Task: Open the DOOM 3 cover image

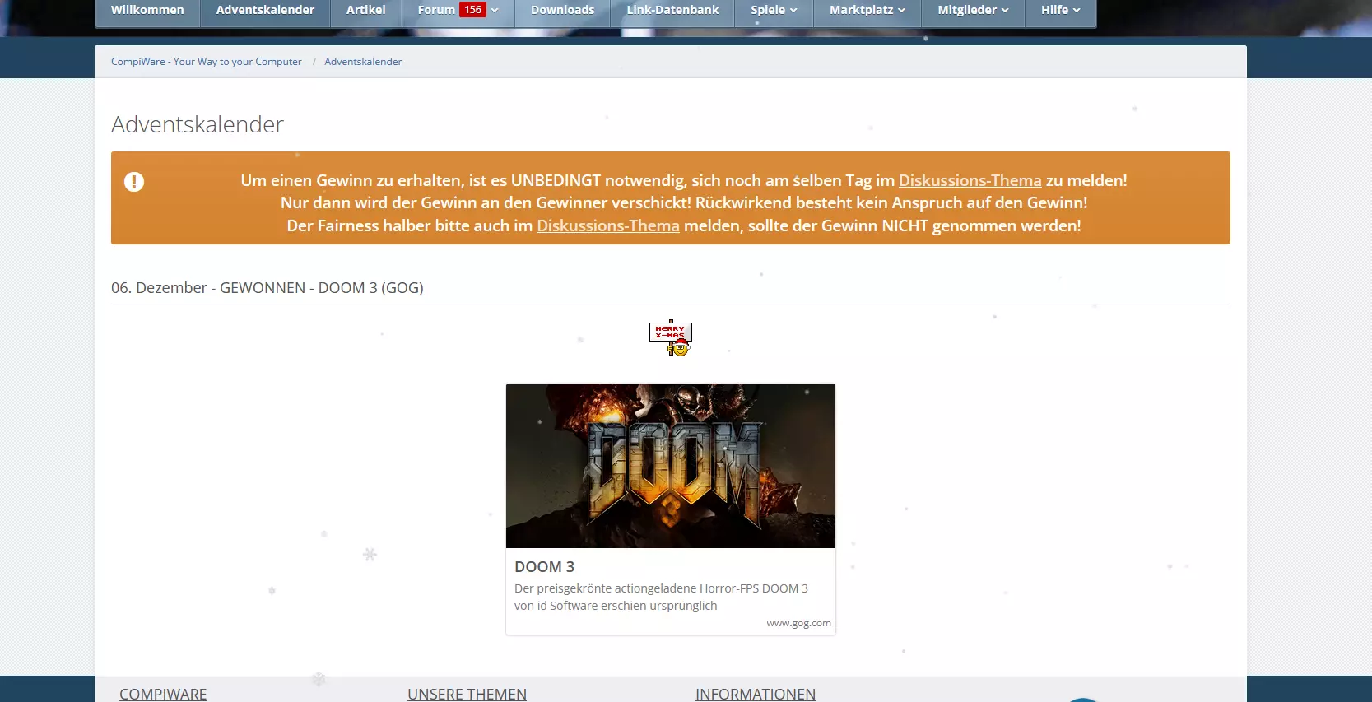Action: click(671, 466)
